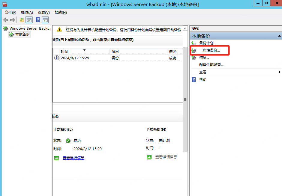Toggle the Show/Hide Console Tree icon
This screenshot has height=196, width=282.
click(x=29, y=20)
